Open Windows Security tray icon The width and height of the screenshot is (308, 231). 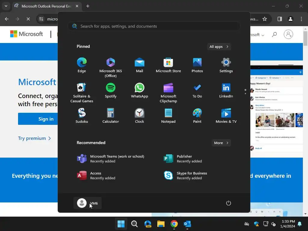[256, 224]
